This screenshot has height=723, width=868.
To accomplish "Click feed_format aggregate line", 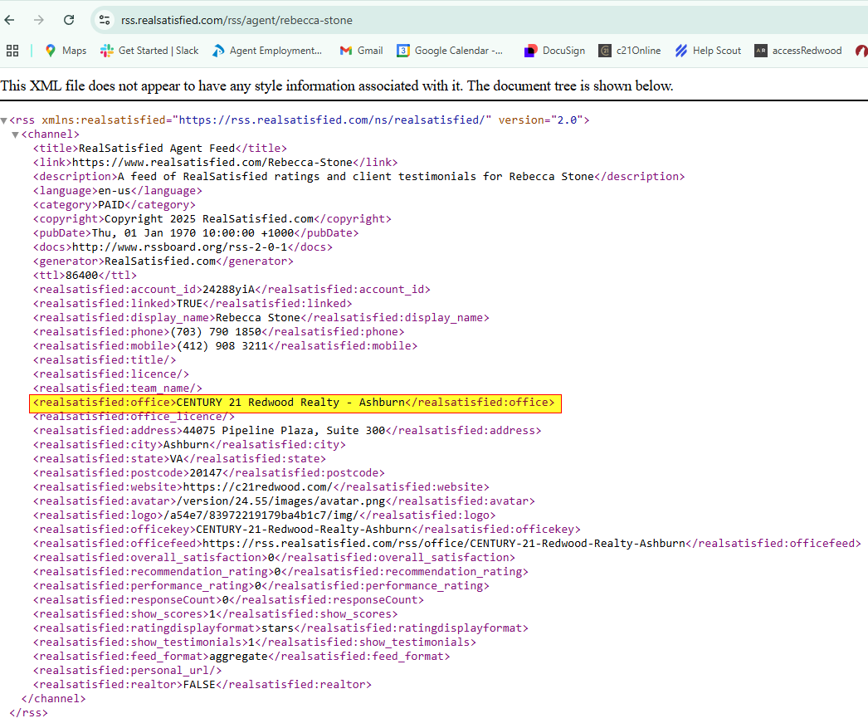I will coord(241,657).
